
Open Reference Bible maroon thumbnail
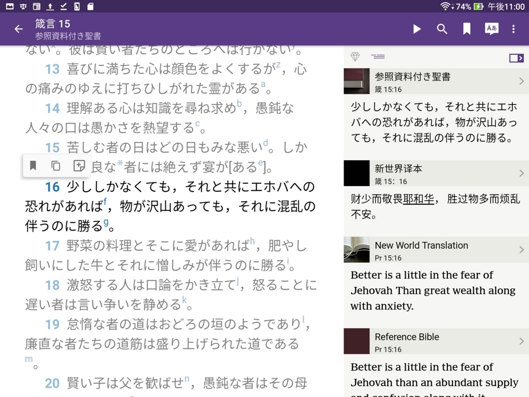pos(356,341)
